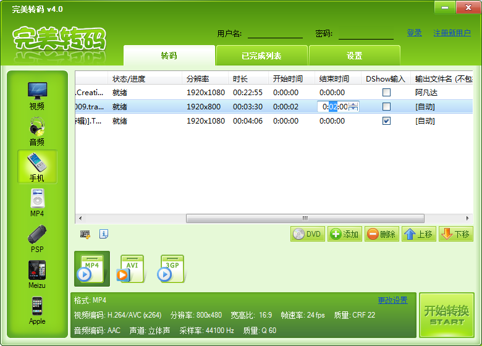Viewport: 482px width, 346px height.
Task: Click 添加 to add a file
Action: pos(345,234)
